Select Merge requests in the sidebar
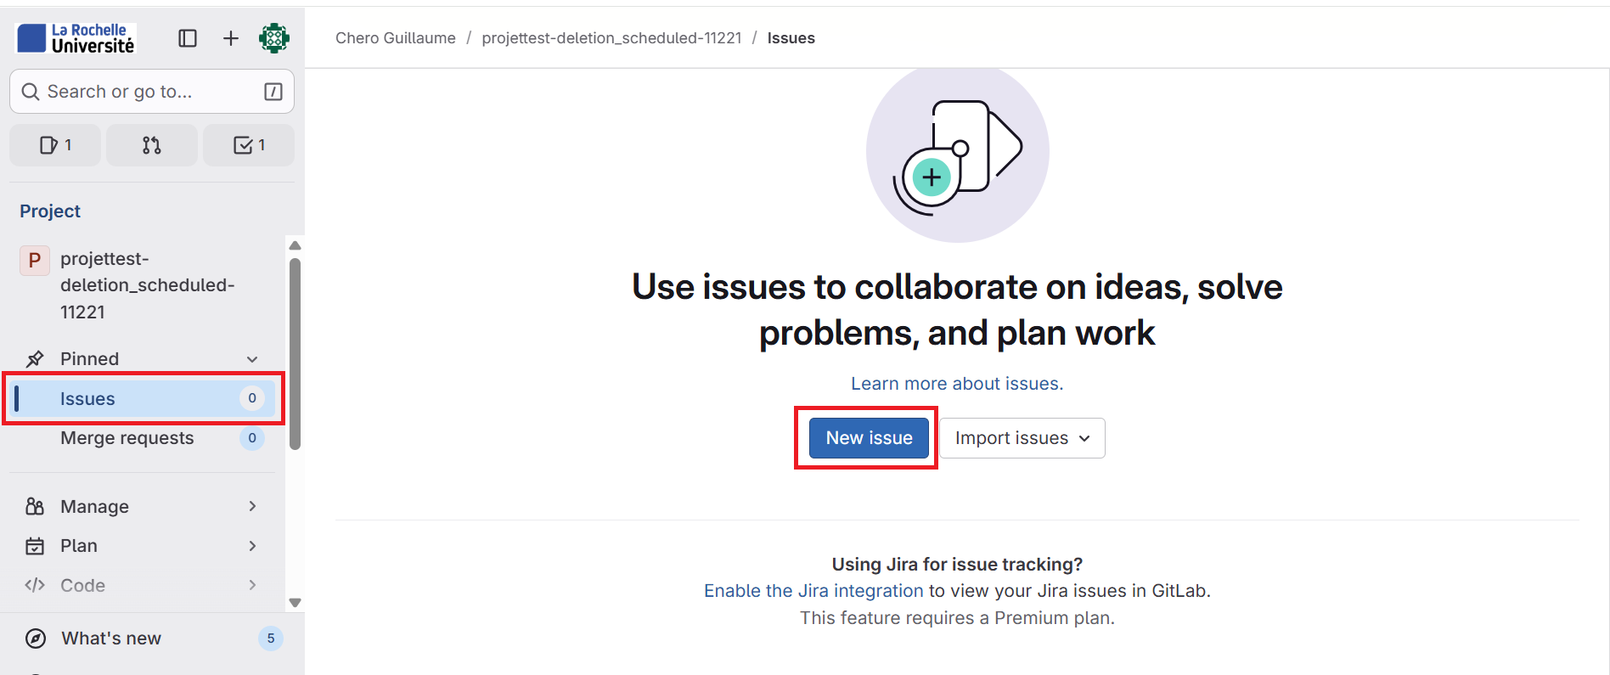This screenshot has width=1610, height=675. (x=127, y=438)
